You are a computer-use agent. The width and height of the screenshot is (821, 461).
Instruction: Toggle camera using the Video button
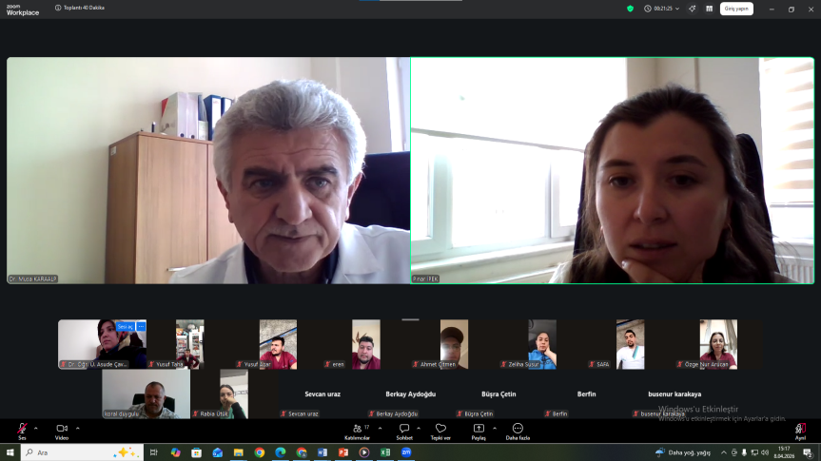pos(61,431)
